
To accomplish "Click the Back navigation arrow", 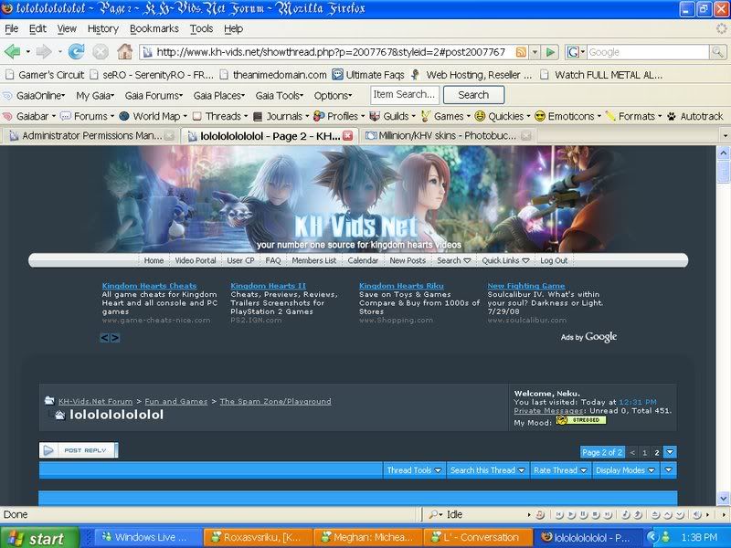I will [x=13, y=52].
